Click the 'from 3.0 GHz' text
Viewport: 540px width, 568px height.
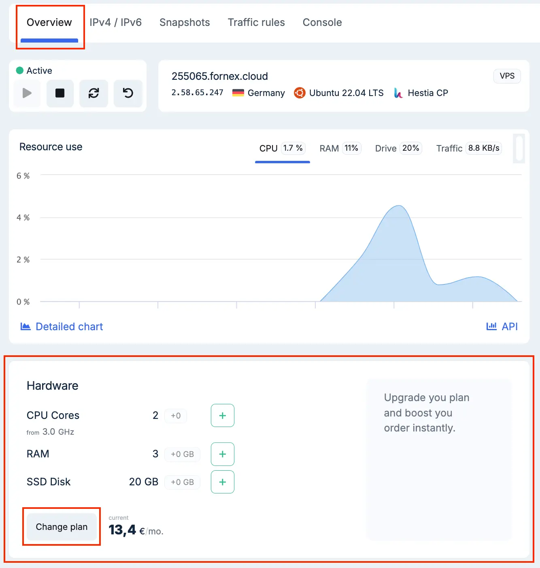pyautogui.click(x=51, y=432)
